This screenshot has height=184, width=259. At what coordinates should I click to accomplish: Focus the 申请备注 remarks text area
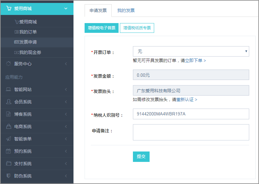[191, 132]
